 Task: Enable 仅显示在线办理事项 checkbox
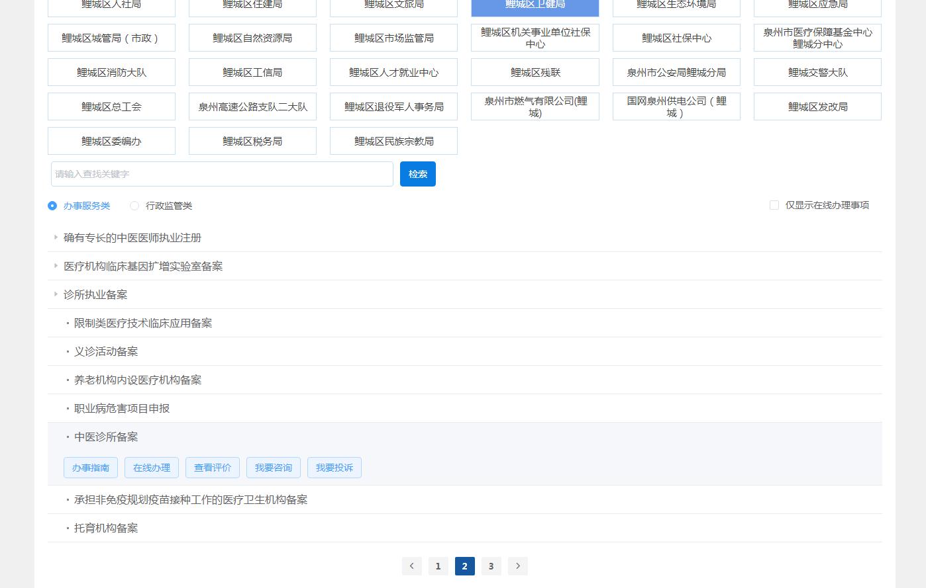(x=774, y=205)
